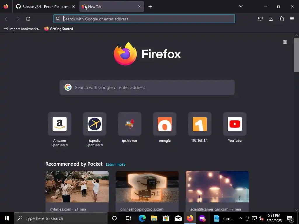
Task: Expand the list all tabs chevron
Action: point(241,6)
